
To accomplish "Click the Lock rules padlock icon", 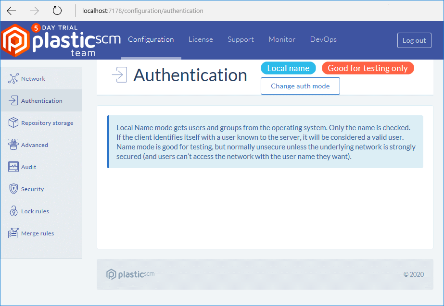I will (13, 211).
